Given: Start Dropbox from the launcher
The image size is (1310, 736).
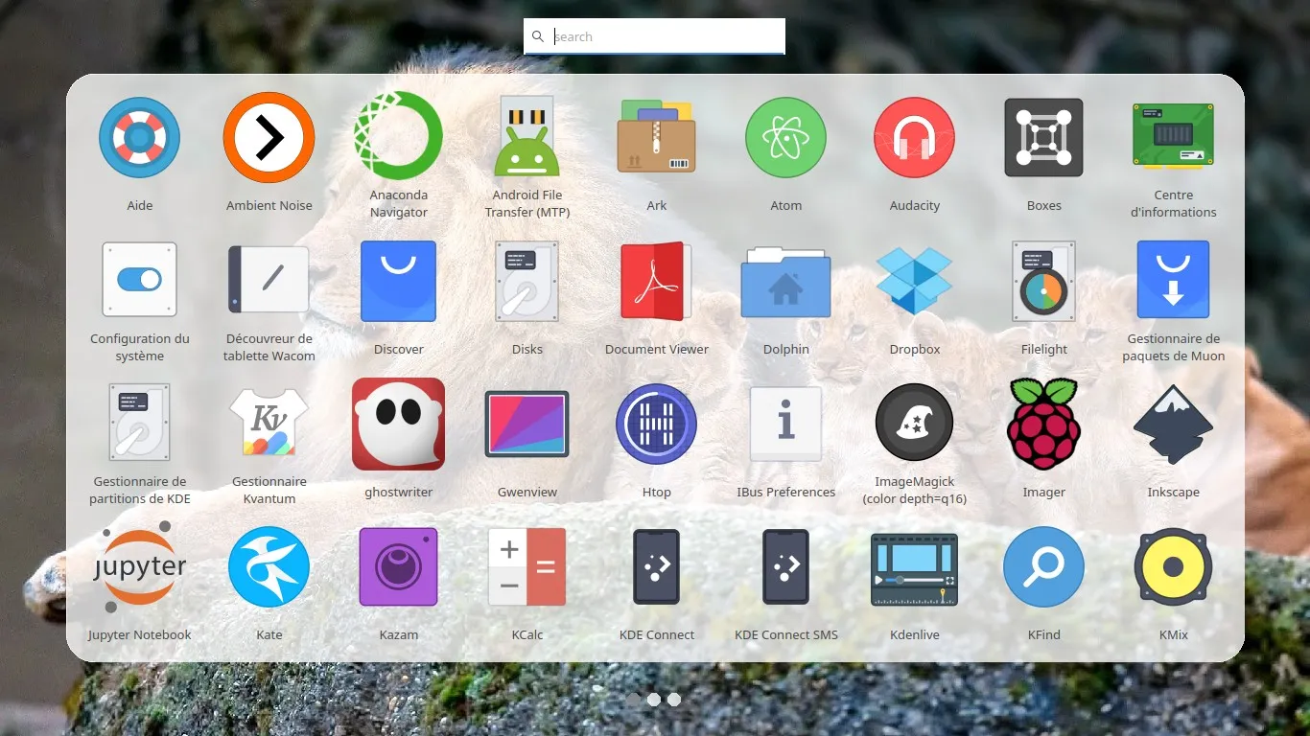Looking at the screenshot, I should pyautogui.click(x=914, y=281).
